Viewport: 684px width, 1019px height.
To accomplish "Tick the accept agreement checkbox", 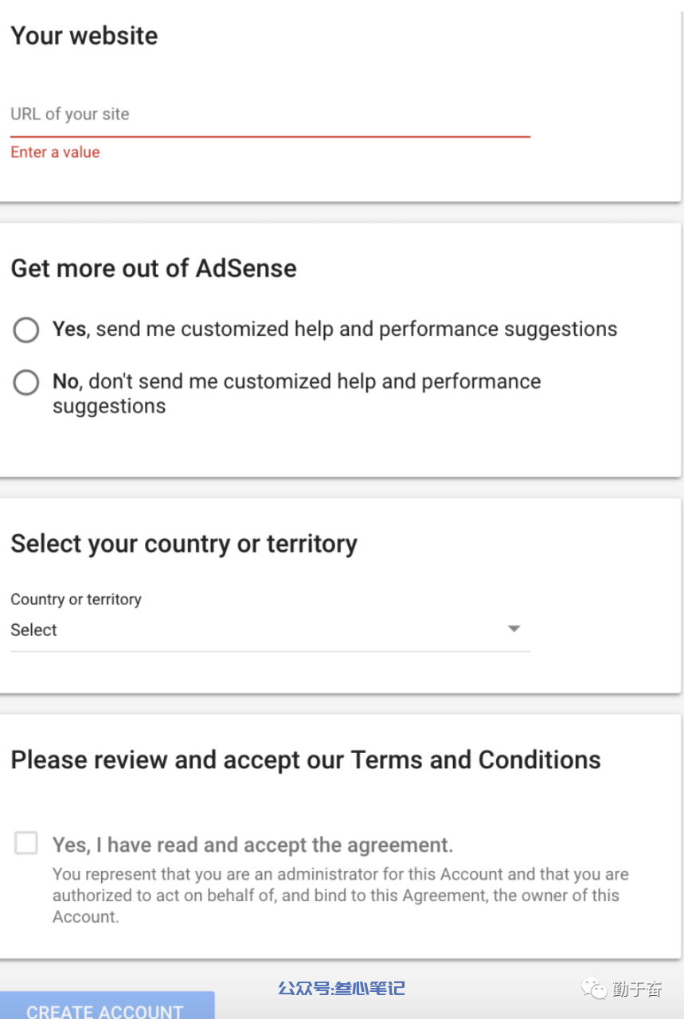I will pyautogui.click(x=26, y=843).
